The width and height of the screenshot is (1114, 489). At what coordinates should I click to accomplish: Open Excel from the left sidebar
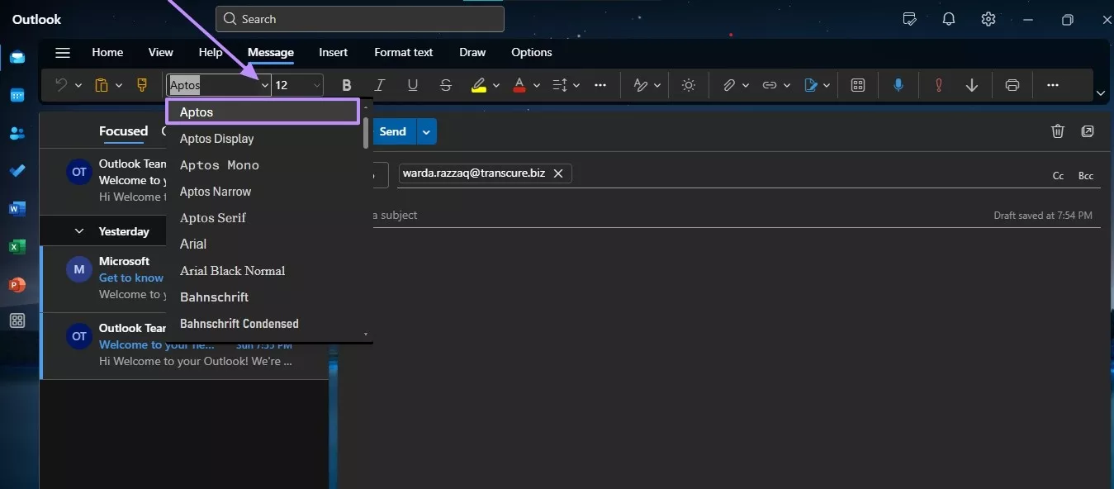point(17,246)
